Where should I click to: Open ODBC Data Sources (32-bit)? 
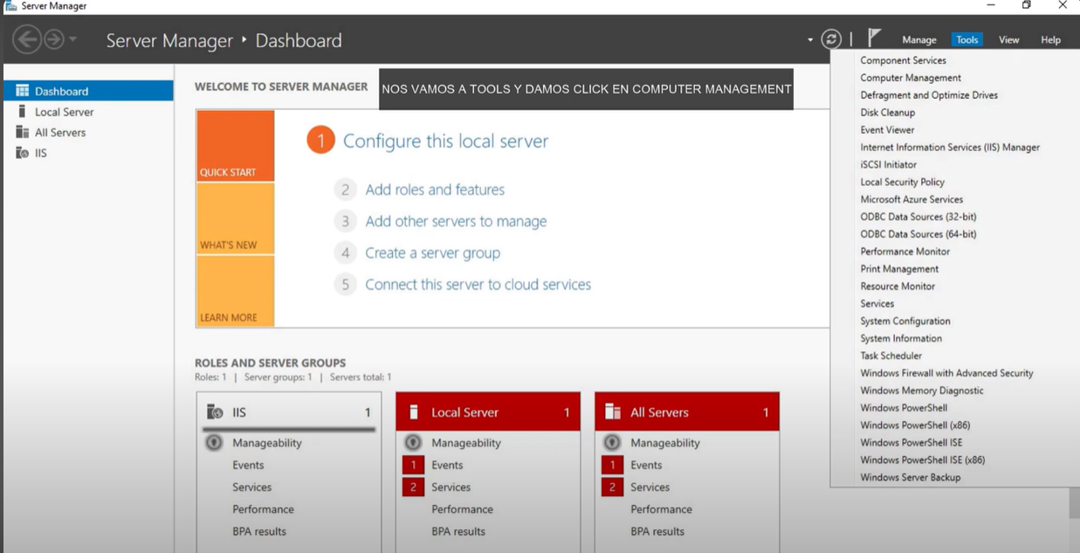918,217
